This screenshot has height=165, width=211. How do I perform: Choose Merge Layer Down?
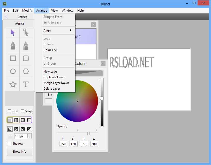58,83
